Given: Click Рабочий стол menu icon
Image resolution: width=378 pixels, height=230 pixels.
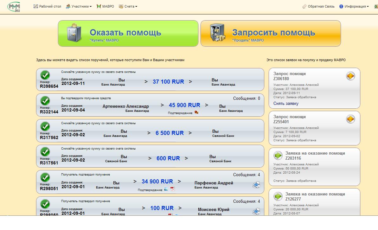Looking at the screenshot, I should click(36, 7).
